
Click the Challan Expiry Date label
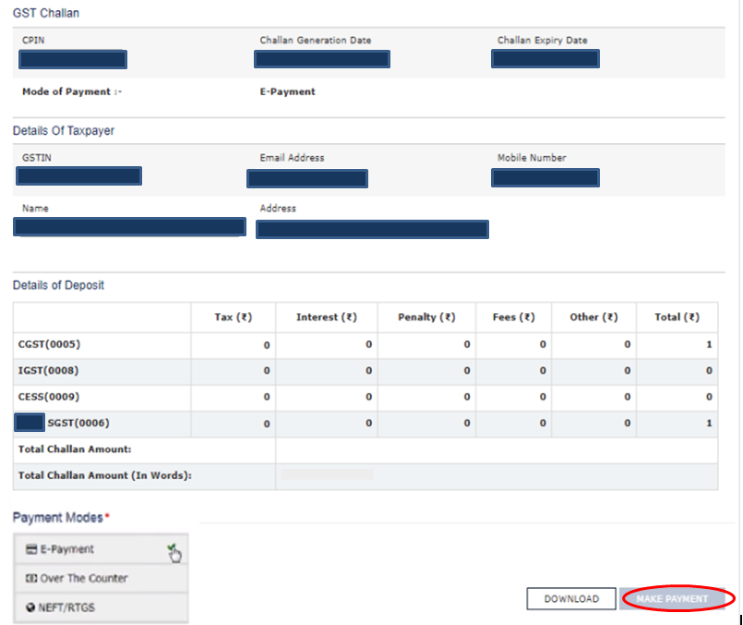click(542, 41)
